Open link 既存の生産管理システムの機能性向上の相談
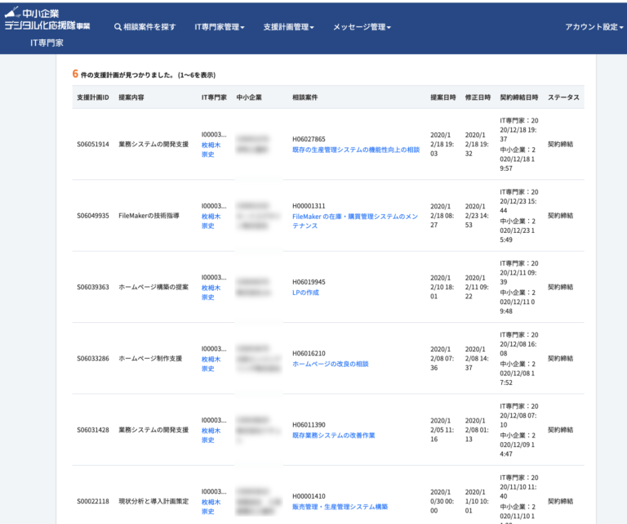This screenshot has width=627, height=524. click(356, 150)
